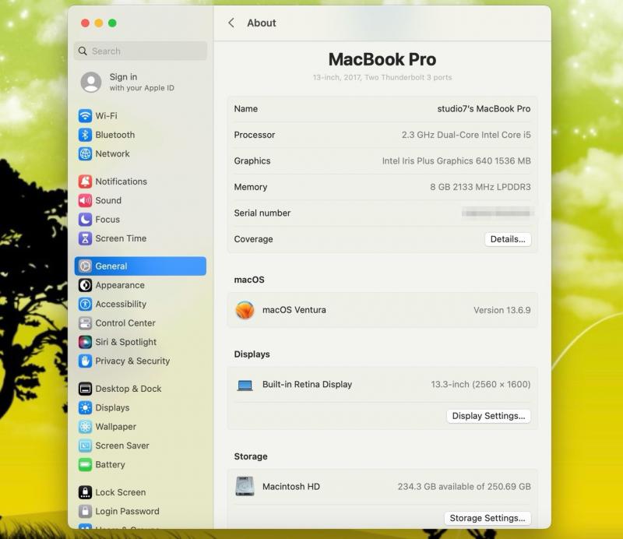Click the General gear icon
The image size is (623, 539).
point(85,266)
